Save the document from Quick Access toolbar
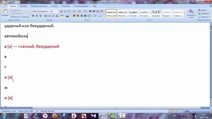 coord(9,2)
